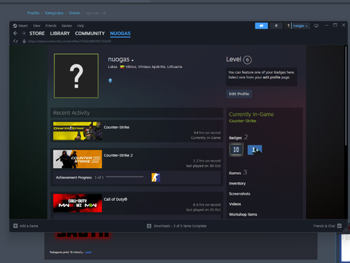Click the page reload icon

pos(15,41)
